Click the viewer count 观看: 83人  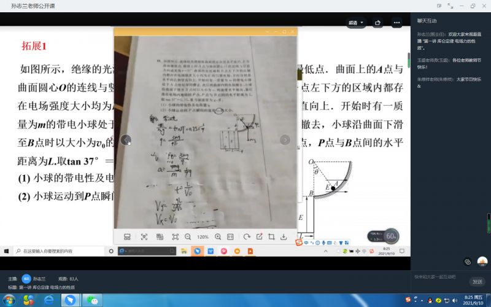coord(68,279)
